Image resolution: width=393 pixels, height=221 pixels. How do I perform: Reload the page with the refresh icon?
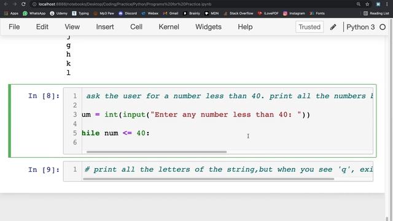pos(23,4)
